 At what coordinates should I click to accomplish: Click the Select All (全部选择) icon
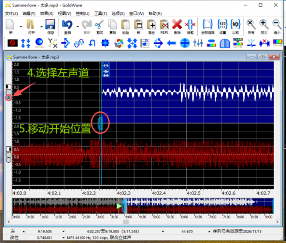point(208,24)
